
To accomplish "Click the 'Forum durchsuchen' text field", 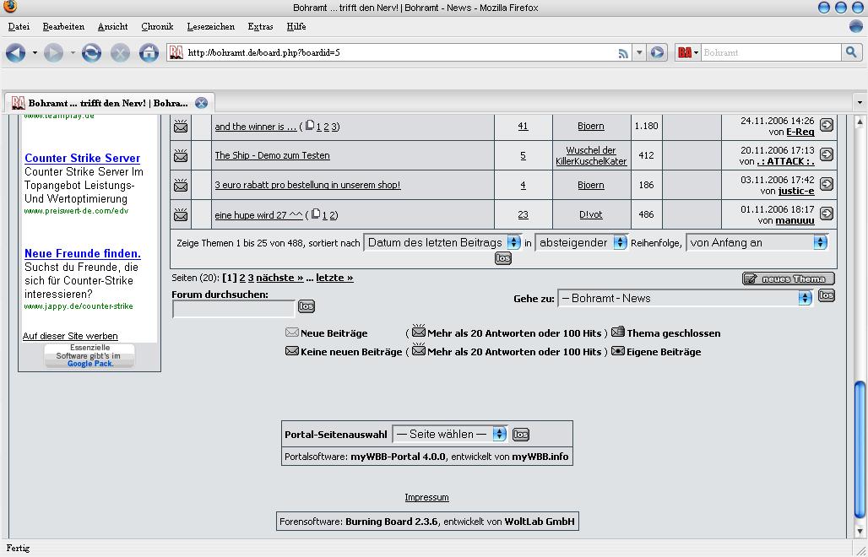I will tap(233, 309).
